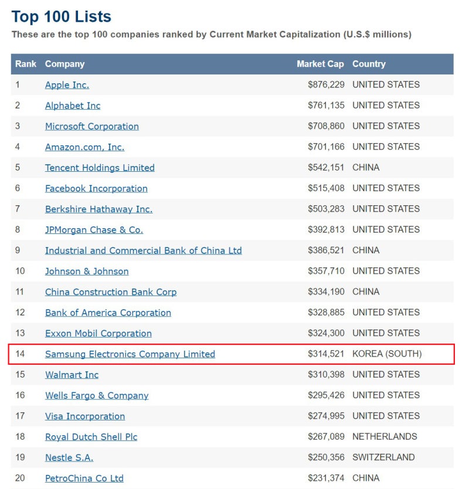Click the Market Cap column header
Image resolution: width=469 pixels, height=489 pixels.
[x=320, y=64]
